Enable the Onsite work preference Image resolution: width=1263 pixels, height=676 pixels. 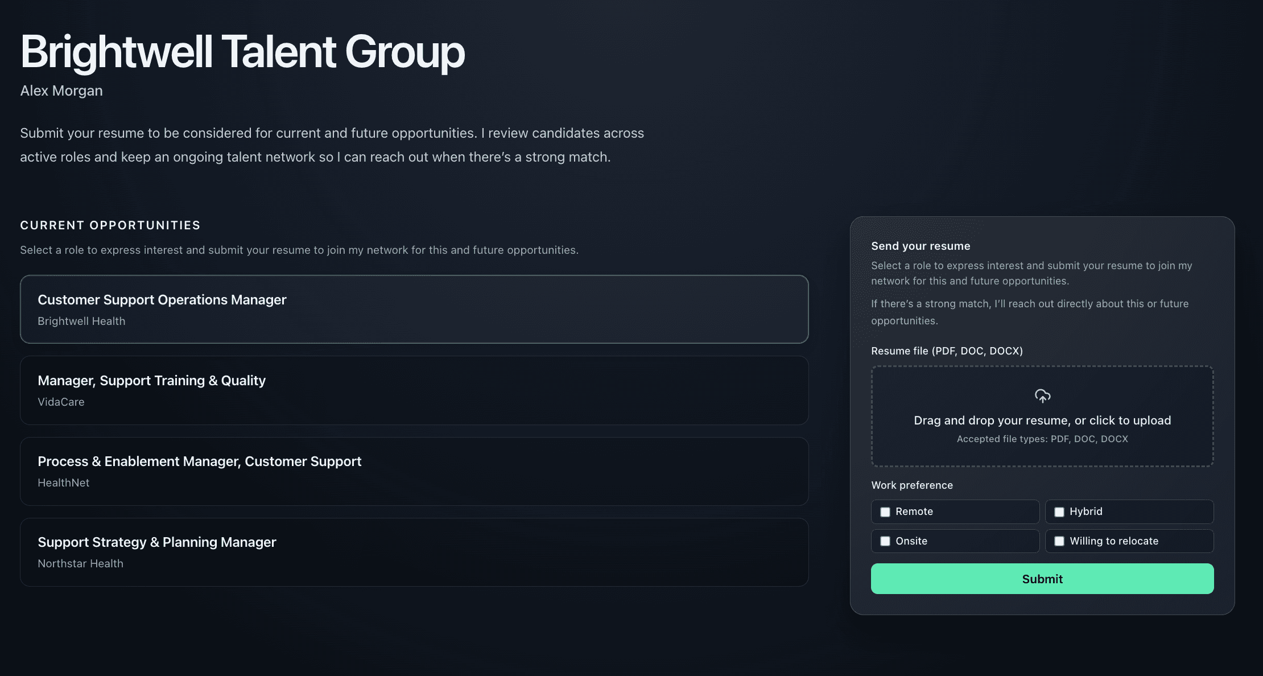(x=885, y=541)
